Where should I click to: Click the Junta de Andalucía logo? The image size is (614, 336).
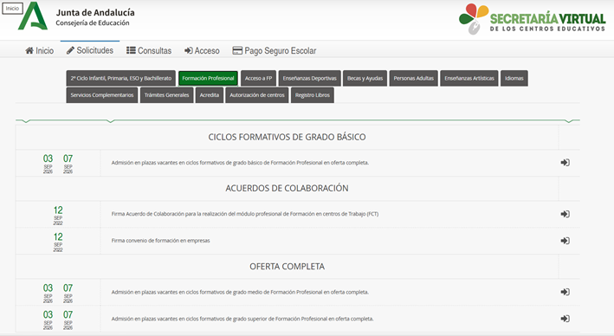[x=33, y=16]
